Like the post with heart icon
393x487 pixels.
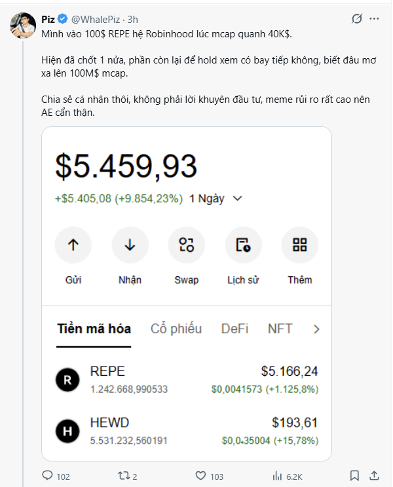[x=200, y=475]
